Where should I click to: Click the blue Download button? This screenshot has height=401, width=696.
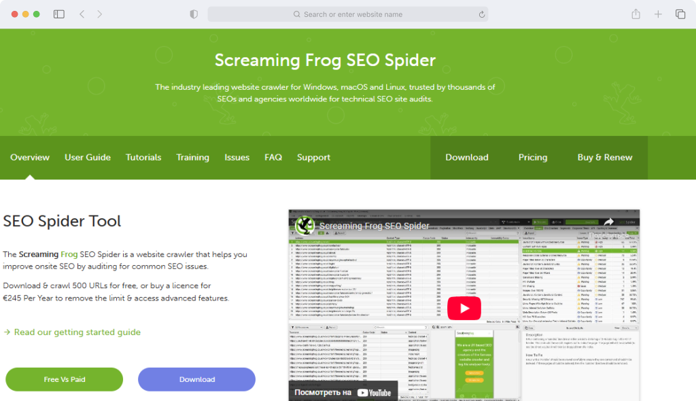point(196,379)
